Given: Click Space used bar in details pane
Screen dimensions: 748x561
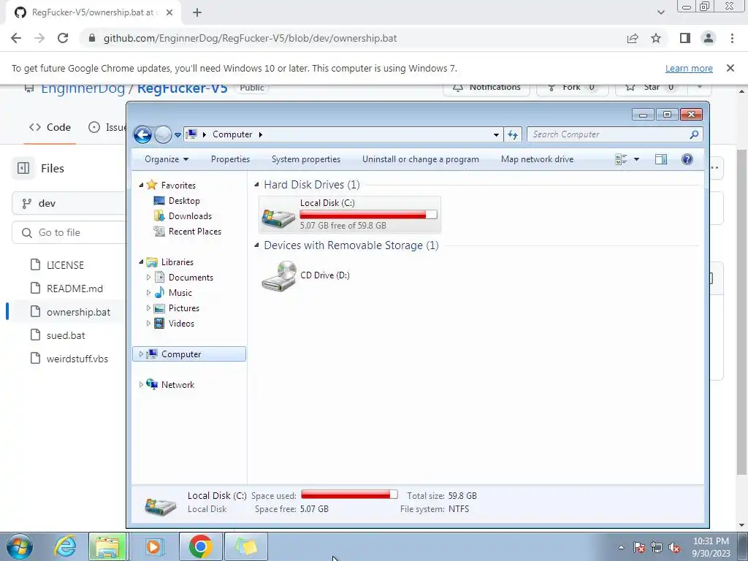Looking at the screenshot, I should click(x=349, y=495).
